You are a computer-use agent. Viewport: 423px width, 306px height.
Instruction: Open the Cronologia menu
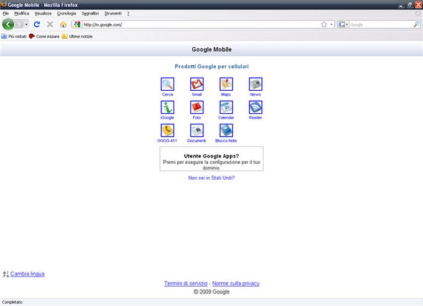[67, 14]
